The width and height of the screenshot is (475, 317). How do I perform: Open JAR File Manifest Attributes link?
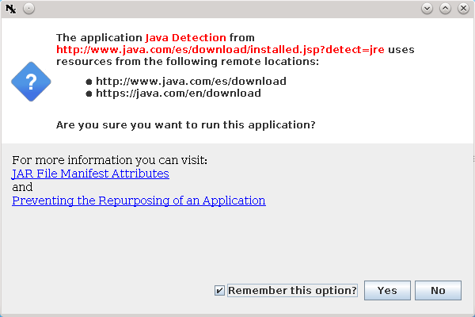click(x=90, y=174)
